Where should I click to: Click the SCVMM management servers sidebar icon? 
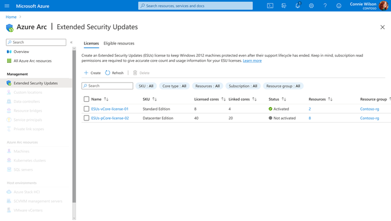tap(9, 201)
